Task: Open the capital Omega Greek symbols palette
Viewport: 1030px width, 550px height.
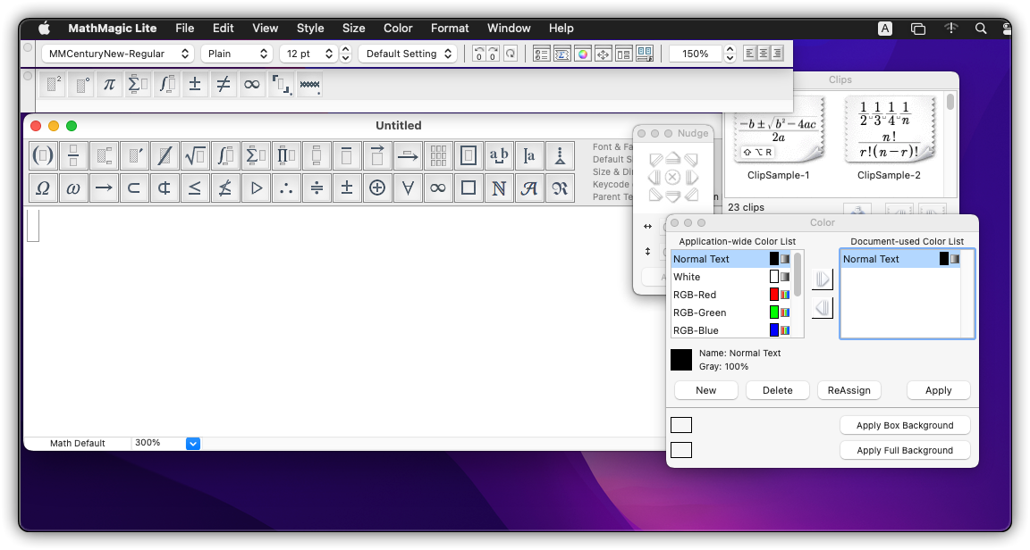Action: pos(43,188)
